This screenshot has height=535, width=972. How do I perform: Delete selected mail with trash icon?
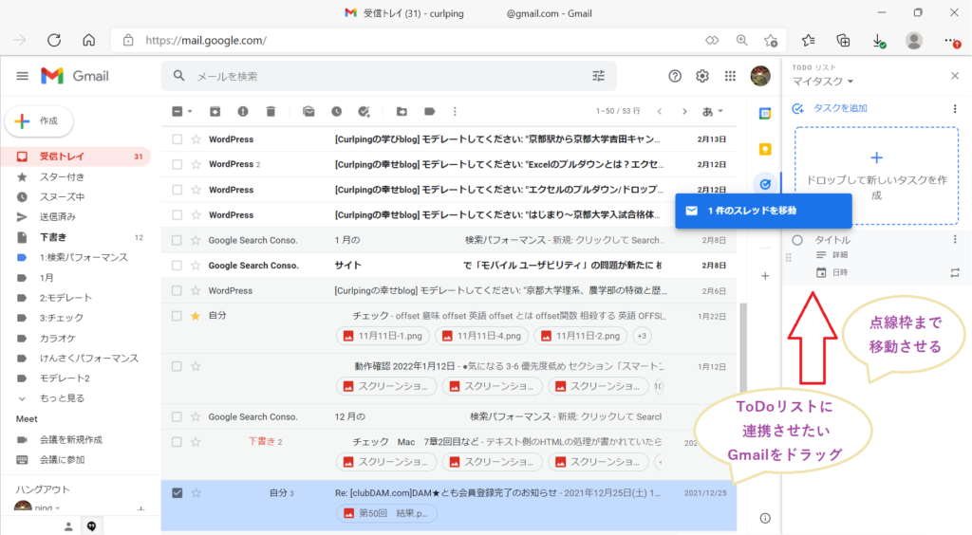[x=271, y=112]
